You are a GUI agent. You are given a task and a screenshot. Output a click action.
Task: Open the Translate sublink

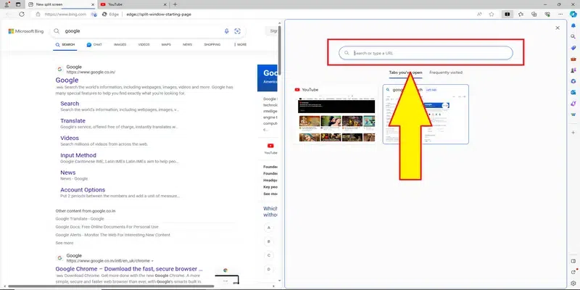coord(73,121)
